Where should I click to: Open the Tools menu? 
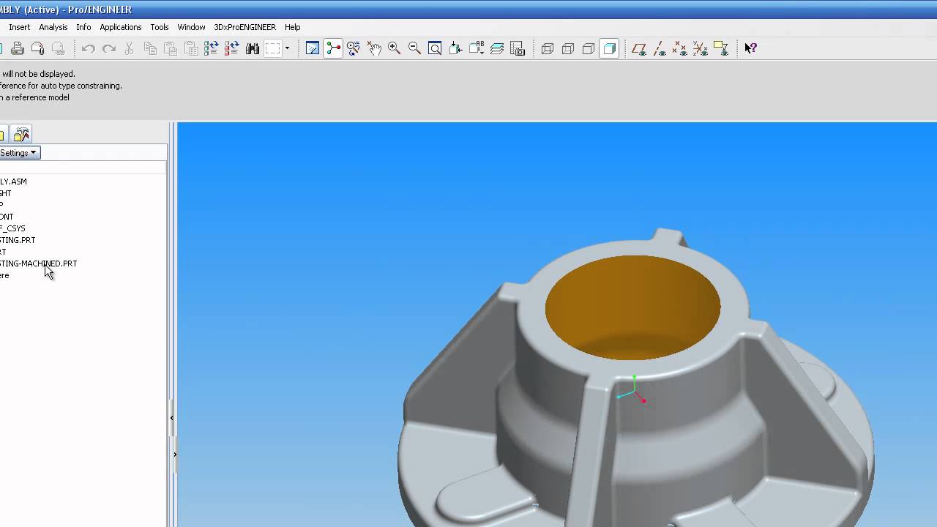[x=160, y=27]
